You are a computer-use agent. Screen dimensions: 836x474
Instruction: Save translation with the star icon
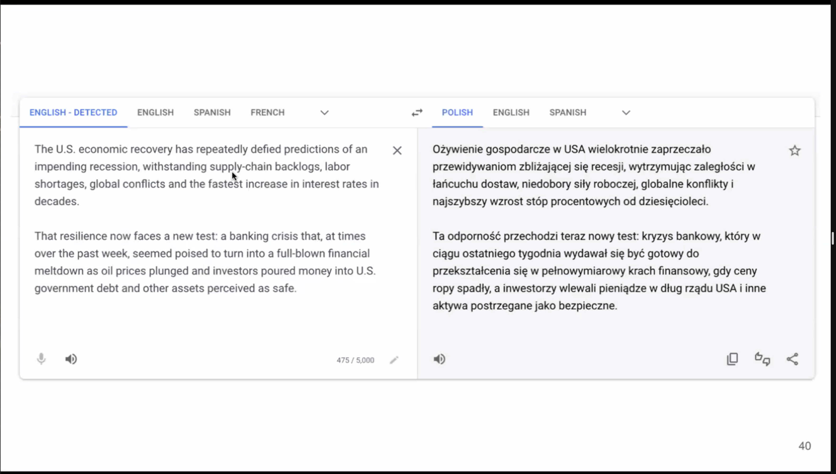(x=795, y=150)
